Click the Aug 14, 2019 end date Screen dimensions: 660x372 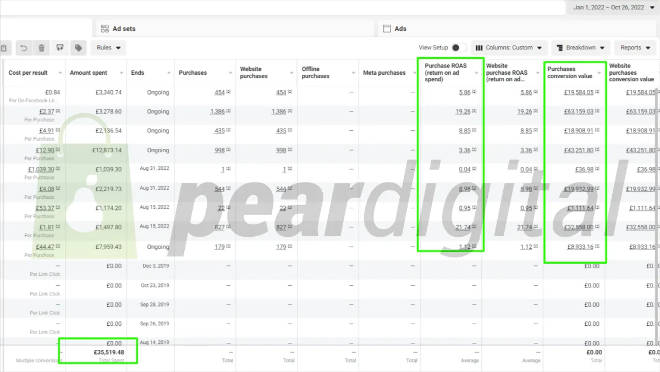pos(155,342)
